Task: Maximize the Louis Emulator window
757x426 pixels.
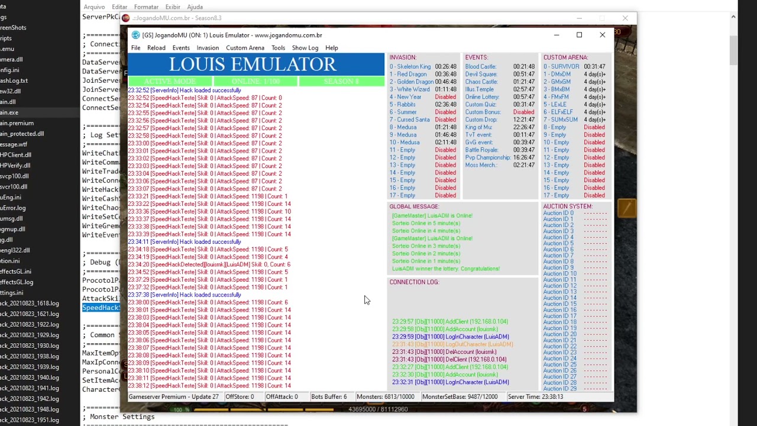Action: point(579,35)
